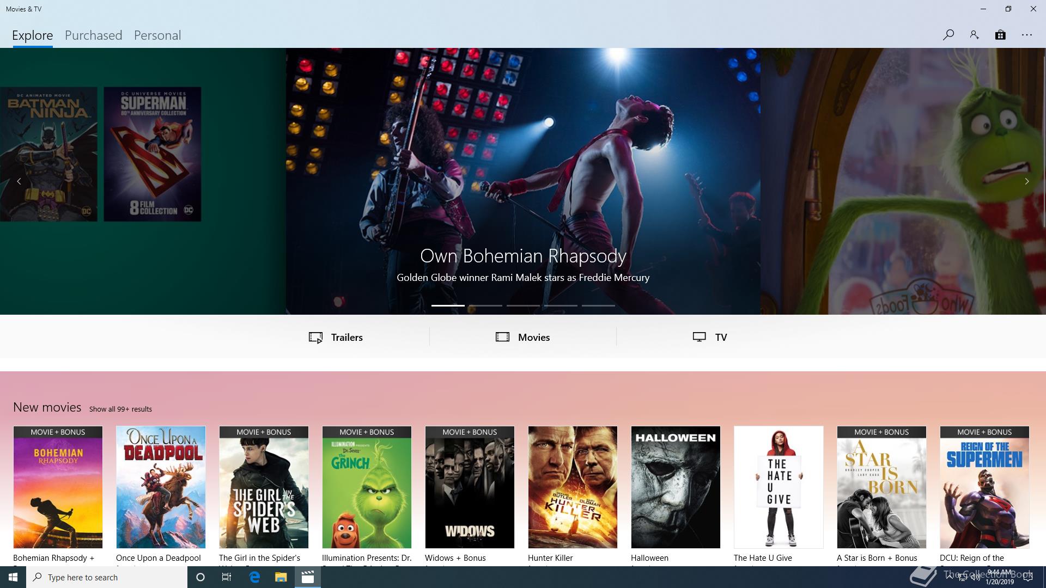Image resolution: width=1046 pixels, height=588 pixels.
Task: Open the A Star Is Born poster
Action: pyautogui.click(x=881, y=487)
